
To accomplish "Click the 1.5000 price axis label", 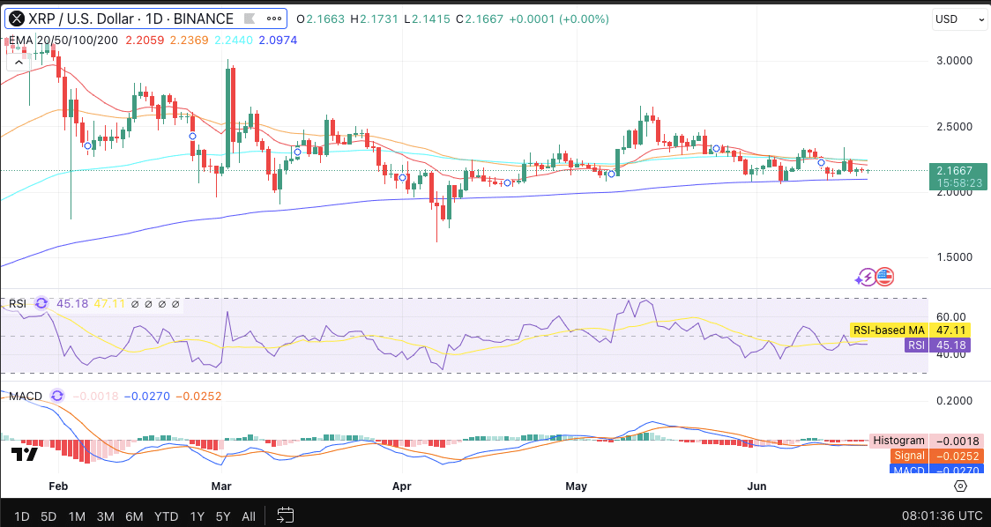I will point(954,257).
